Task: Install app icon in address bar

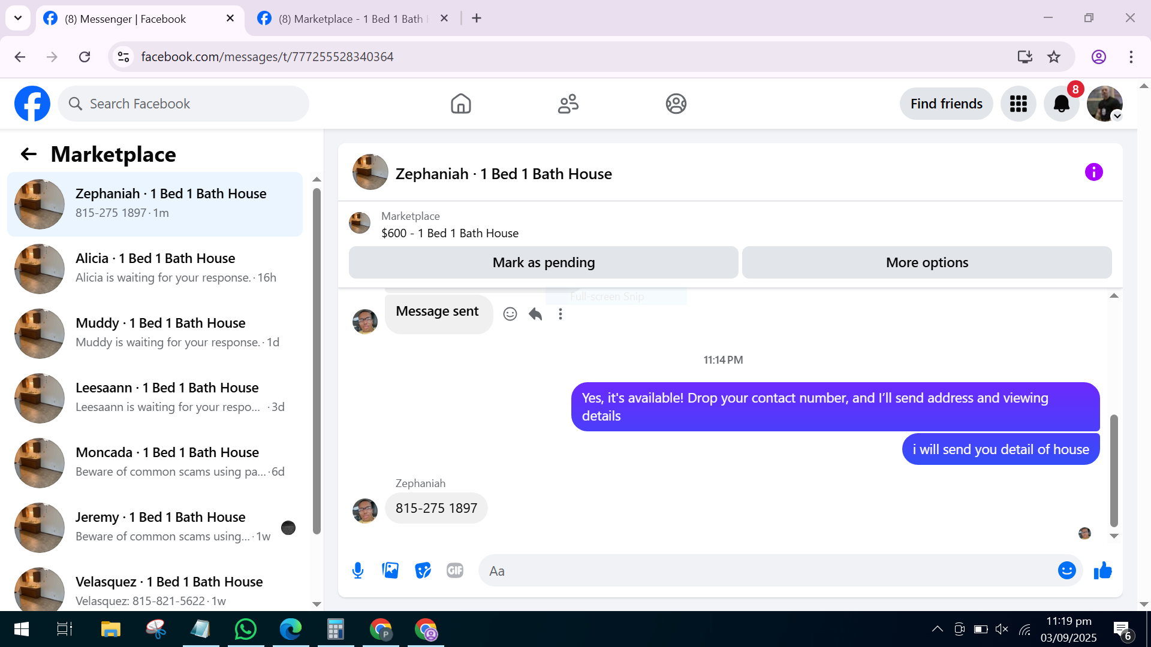Action: coord(1025,57)
